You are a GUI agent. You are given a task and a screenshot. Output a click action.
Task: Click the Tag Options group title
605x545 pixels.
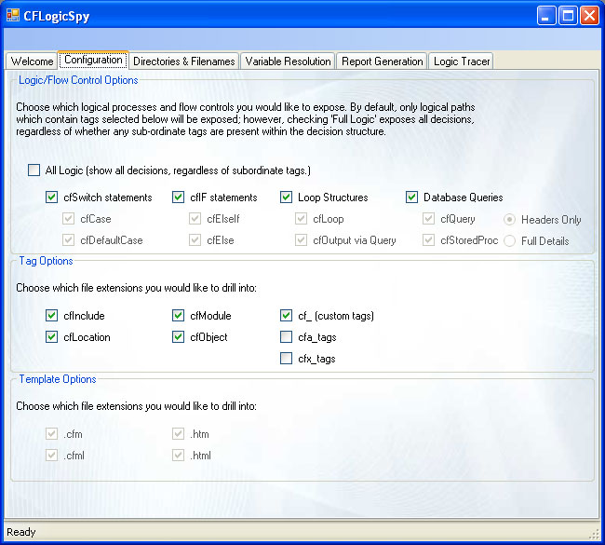point(46,261)
